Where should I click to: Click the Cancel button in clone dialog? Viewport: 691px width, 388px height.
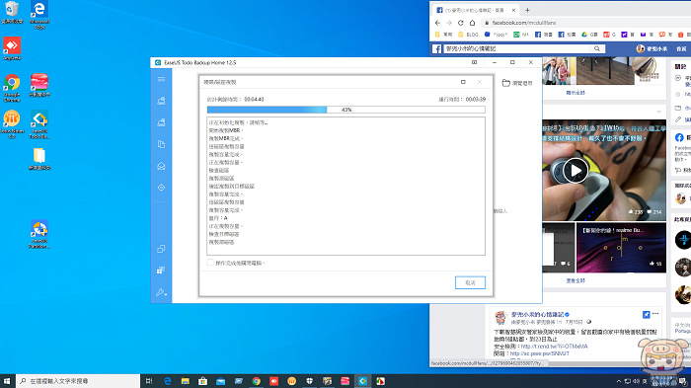coord(470,282)
